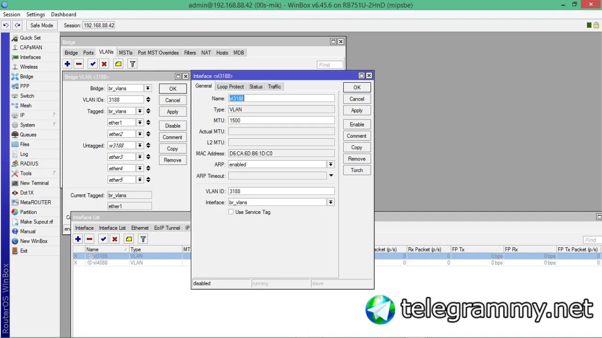The image size is (602, 338).
Task: Expand ARP Timeout field arrow
Action: [x=331, y=176]
